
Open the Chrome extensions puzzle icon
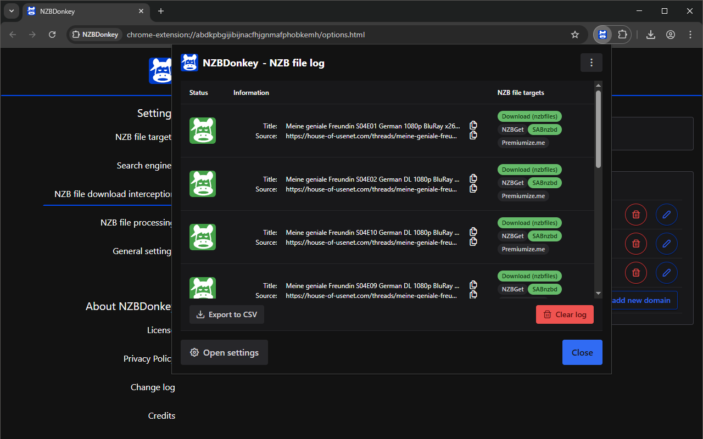tap(622, 35)
